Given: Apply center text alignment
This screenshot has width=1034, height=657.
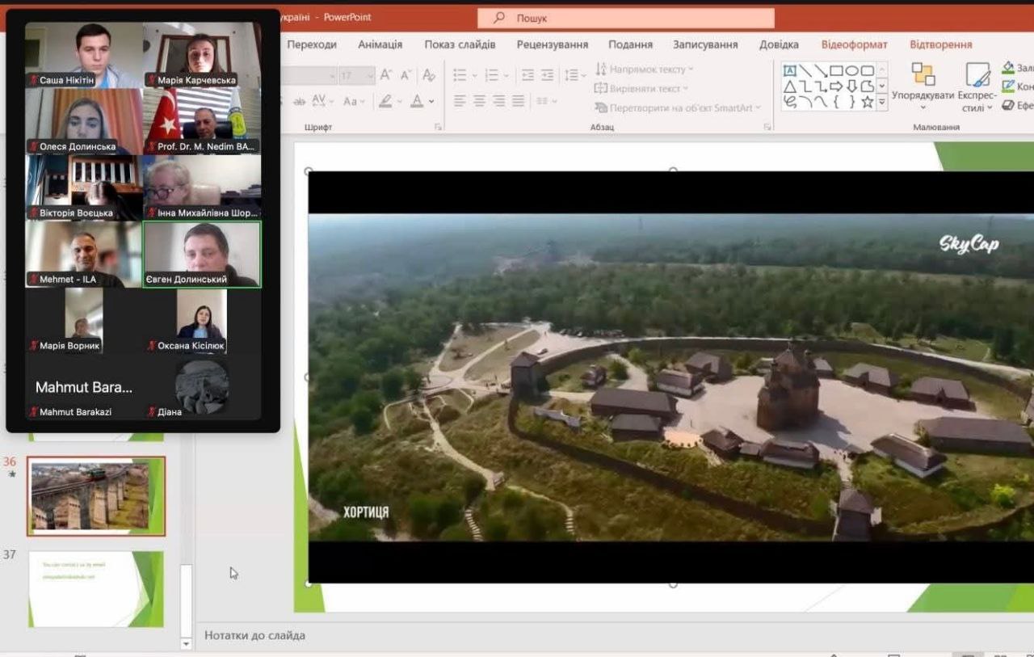Looking at the screenshot, I should click(479, 101).
